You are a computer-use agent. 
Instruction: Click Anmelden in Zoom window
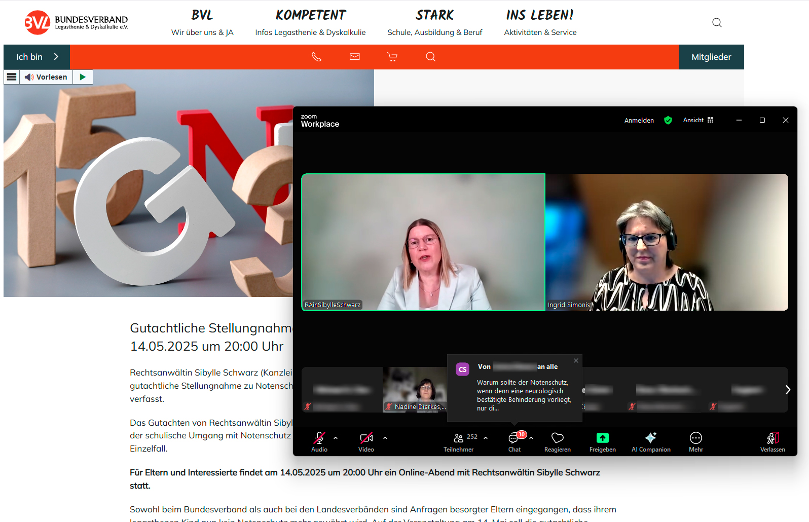click(639, 120)
